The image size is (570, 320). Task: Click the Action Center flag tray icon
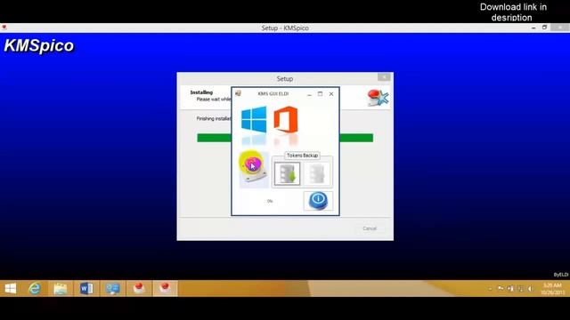coord(501,289)
